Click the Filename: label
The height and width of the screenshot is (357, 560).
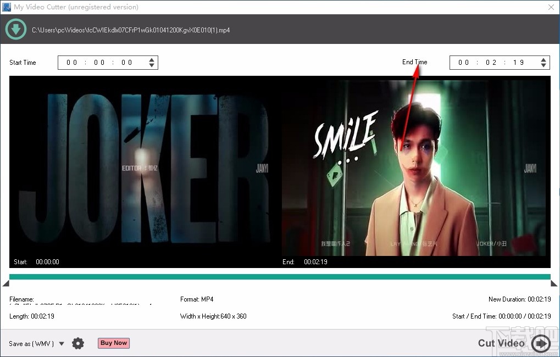[22, 299]
